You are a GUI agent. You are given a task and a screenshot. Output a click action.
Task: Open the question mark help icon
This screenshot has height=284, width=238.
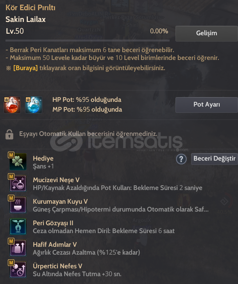pos(181,159)
